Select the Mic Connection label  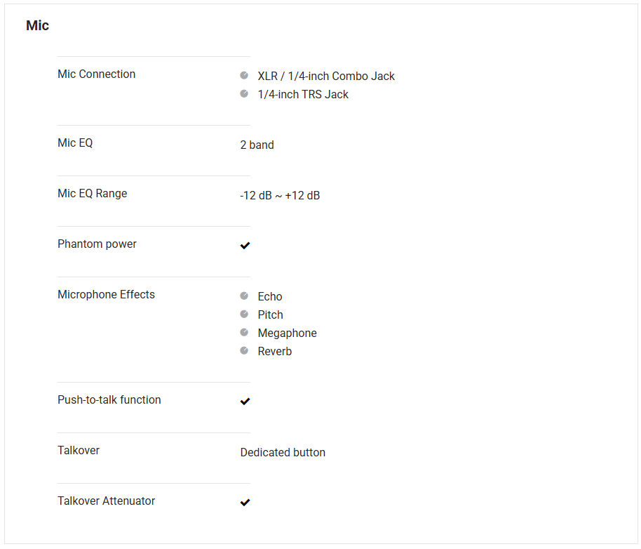click(96, 74)
